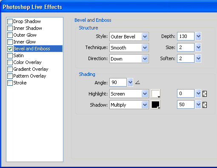This screenshot has width=217, height=168.
Task: Click the Size input field
Action: (186, 47)
